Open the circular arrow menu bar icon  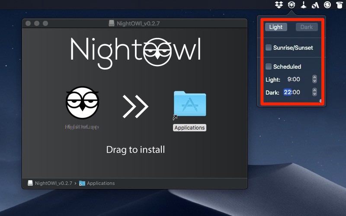point(327,5)
